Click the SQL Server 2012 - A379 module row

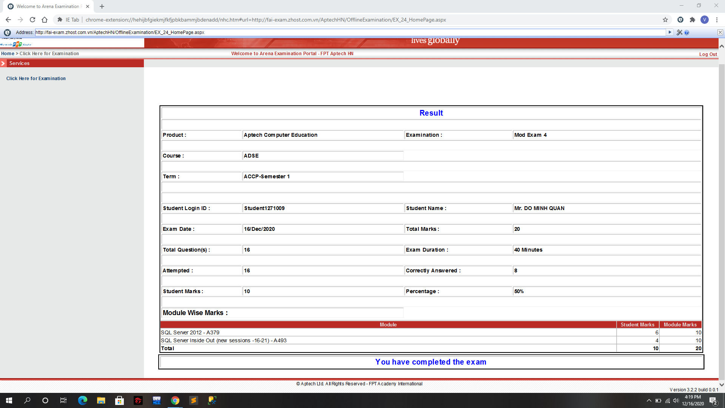(x=431, y=332)
